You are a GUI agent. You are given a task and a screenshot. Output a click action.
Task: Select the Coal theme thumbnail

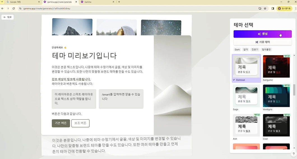[276, 125]
